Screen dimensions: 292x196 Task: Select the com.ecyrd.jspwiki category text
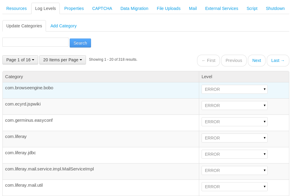click(23, 104)
